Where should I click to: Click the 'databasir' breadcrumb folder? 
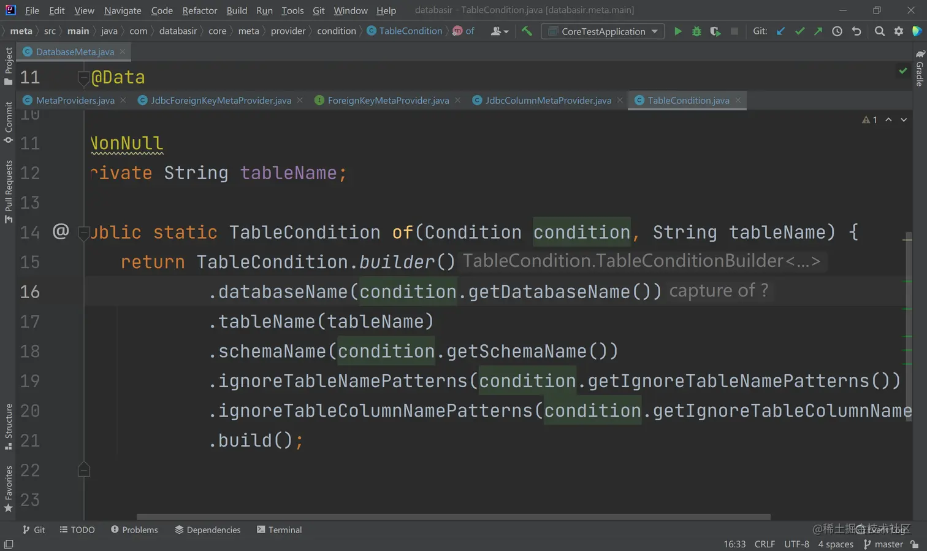(x=178, y=31)
